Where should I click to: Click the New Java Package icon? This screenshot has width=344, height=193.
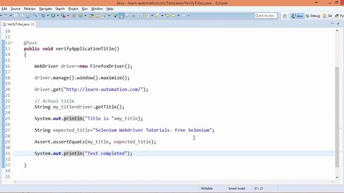coord(74,16)
